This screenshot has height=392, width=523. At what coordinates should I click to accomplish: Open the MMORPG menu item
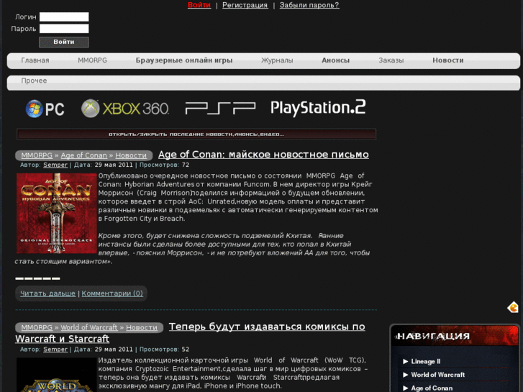92,60
